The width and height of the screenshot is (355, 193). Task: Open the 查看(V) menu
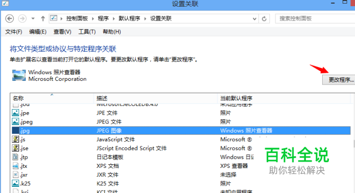pyautogui.click(x=62, y=32)
